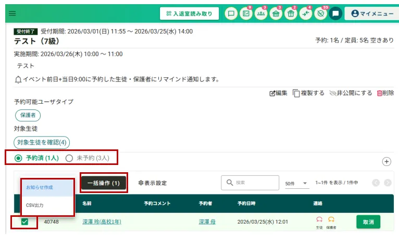This screenshot has height=235, width=399.
Task: Select the 未予約 (3人) radio button
Action: tap(69, 158)
